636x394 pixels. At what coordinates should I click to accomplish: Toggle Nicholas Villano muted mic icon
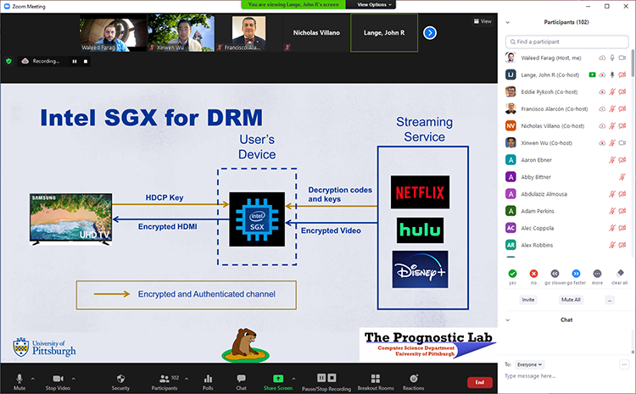[x=612, y=126]
